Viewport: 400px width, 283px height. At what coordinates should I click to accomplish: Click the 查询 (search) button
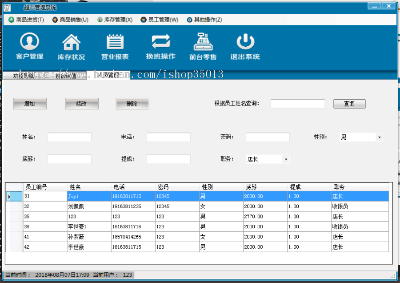tap(349, 103)
